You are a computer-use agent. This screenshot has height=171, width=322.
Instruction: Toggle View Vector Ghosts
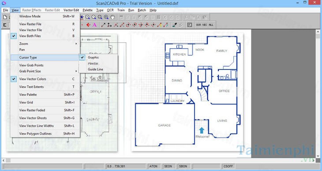tap(45, 118)
